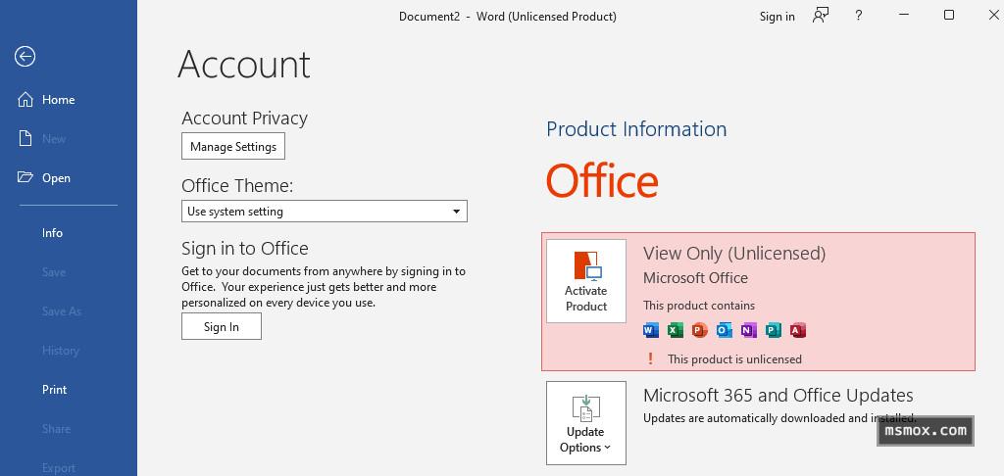Click the Word app icon
The image size is (1004, 476).
click(x=651, y=330)
